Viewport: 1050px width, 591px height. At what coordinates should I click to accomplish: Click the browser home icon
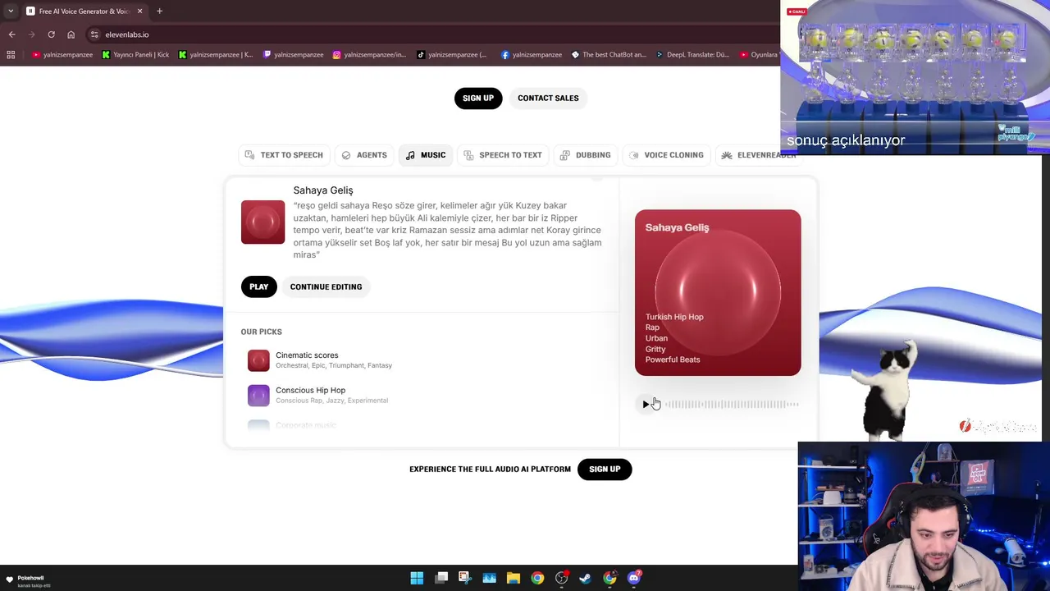(x=71, y=34)
